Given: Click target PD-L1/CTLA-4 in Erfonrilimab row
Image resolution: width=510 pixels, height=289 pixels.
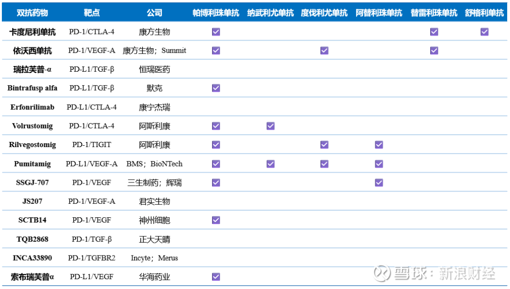Looking at the screenshot, I should (92, 107).
